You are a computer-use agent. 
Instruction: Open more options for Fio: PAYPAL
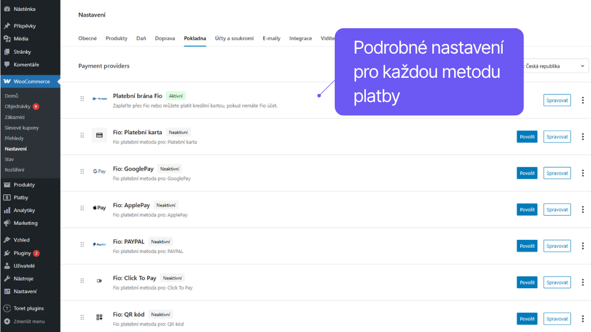pyautogui.click(x=583, y=246)
